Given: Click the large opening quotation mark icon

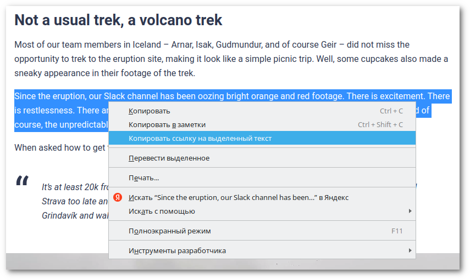Looking at the screenshot, I should point(23,181).
